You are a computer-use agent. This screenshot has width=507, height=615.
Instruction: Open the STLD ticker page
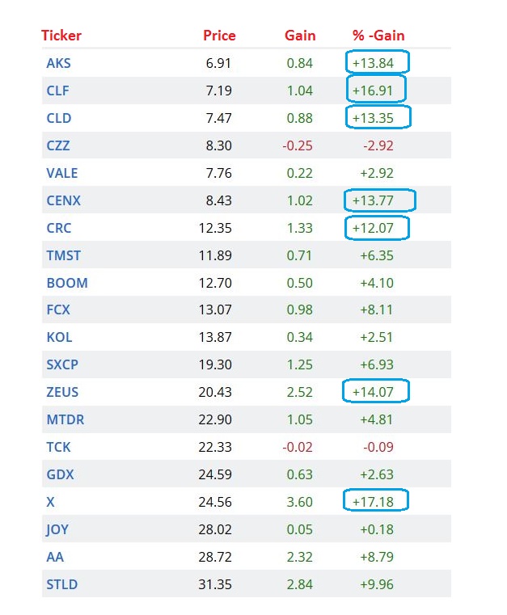(62, 584)
